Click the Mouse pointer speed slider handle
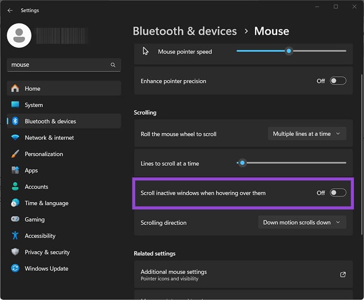This screenshot has height=300, width=364. point(289,51)
